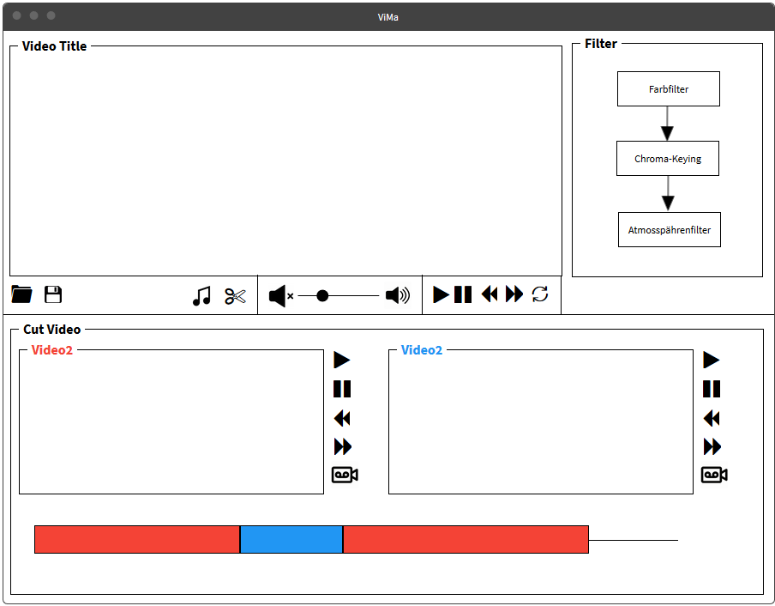Rewind the blue Video2 clip
This screenshot has width=775, height=606.
pos(712,419)
